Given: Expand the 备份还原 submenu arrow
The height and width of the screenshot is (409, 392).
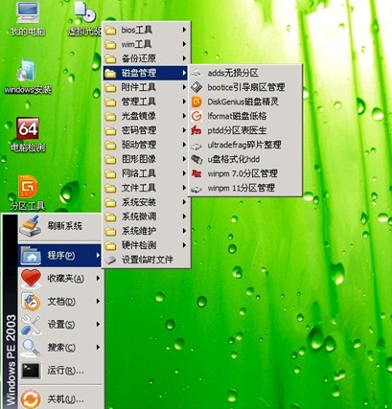Looking at the screenshot, I should [184, 58].
